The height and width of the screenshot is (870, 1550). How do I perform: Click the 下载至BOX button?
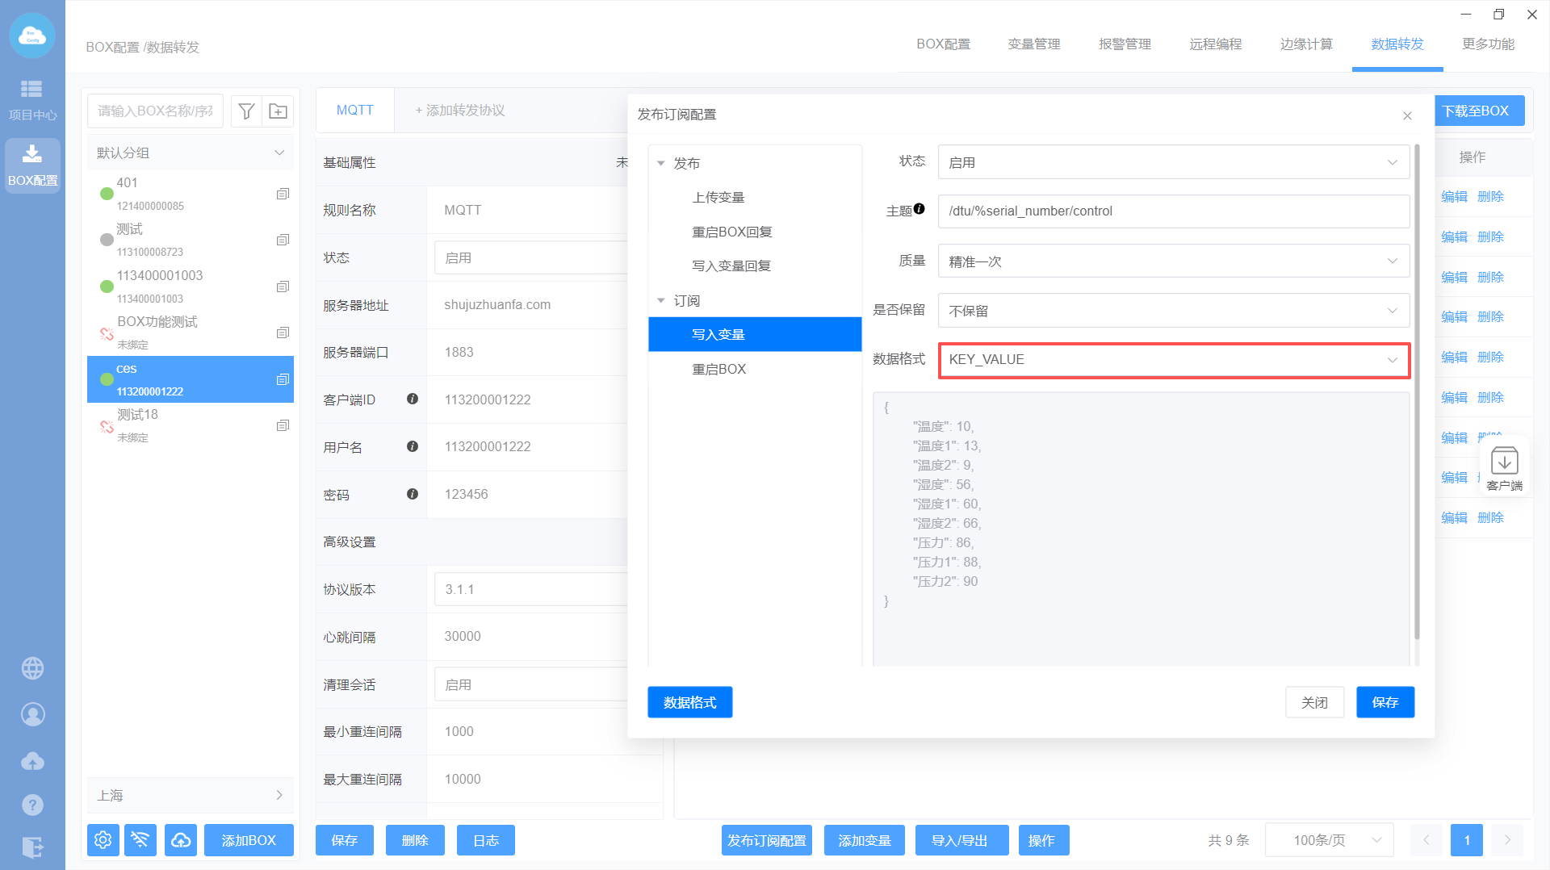coord(1477,111)
